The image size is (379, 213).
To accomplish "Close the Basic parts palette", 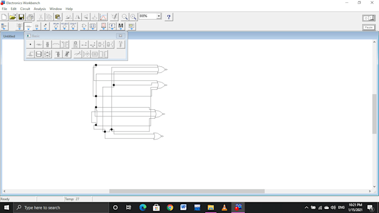I will click(120, 36).
